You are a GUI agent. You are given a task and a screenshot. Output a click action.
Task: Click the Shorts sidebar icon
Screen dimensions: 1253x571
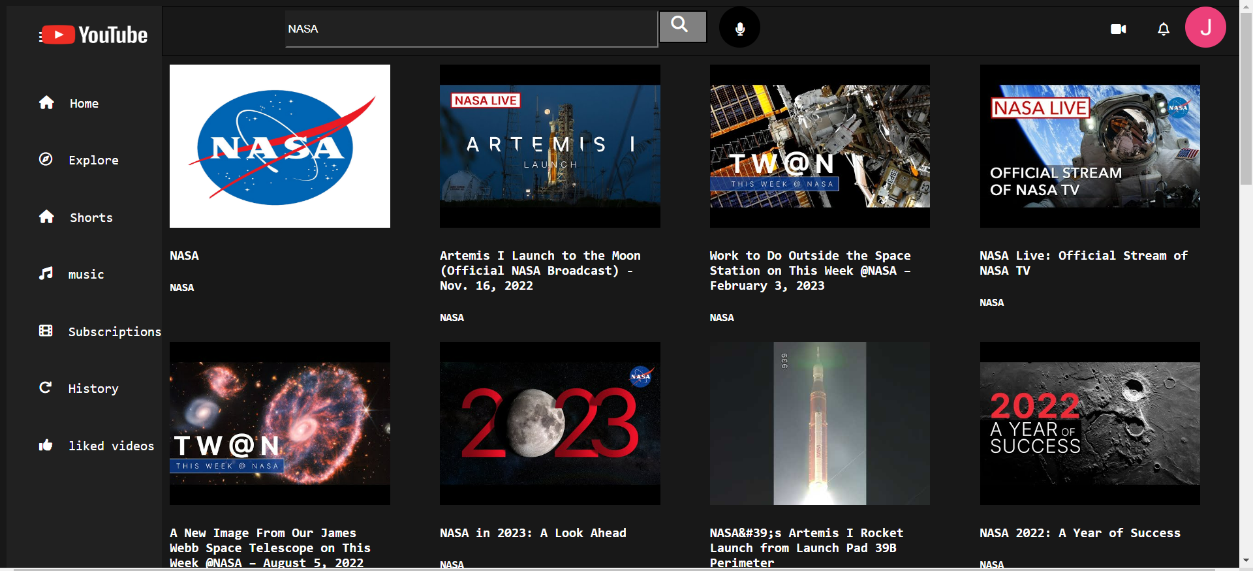[46, 217]
